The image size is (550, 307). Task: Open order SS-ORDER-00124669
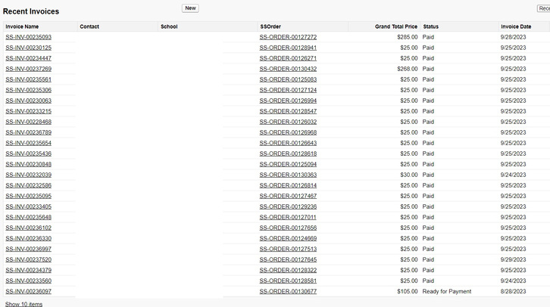288,238
